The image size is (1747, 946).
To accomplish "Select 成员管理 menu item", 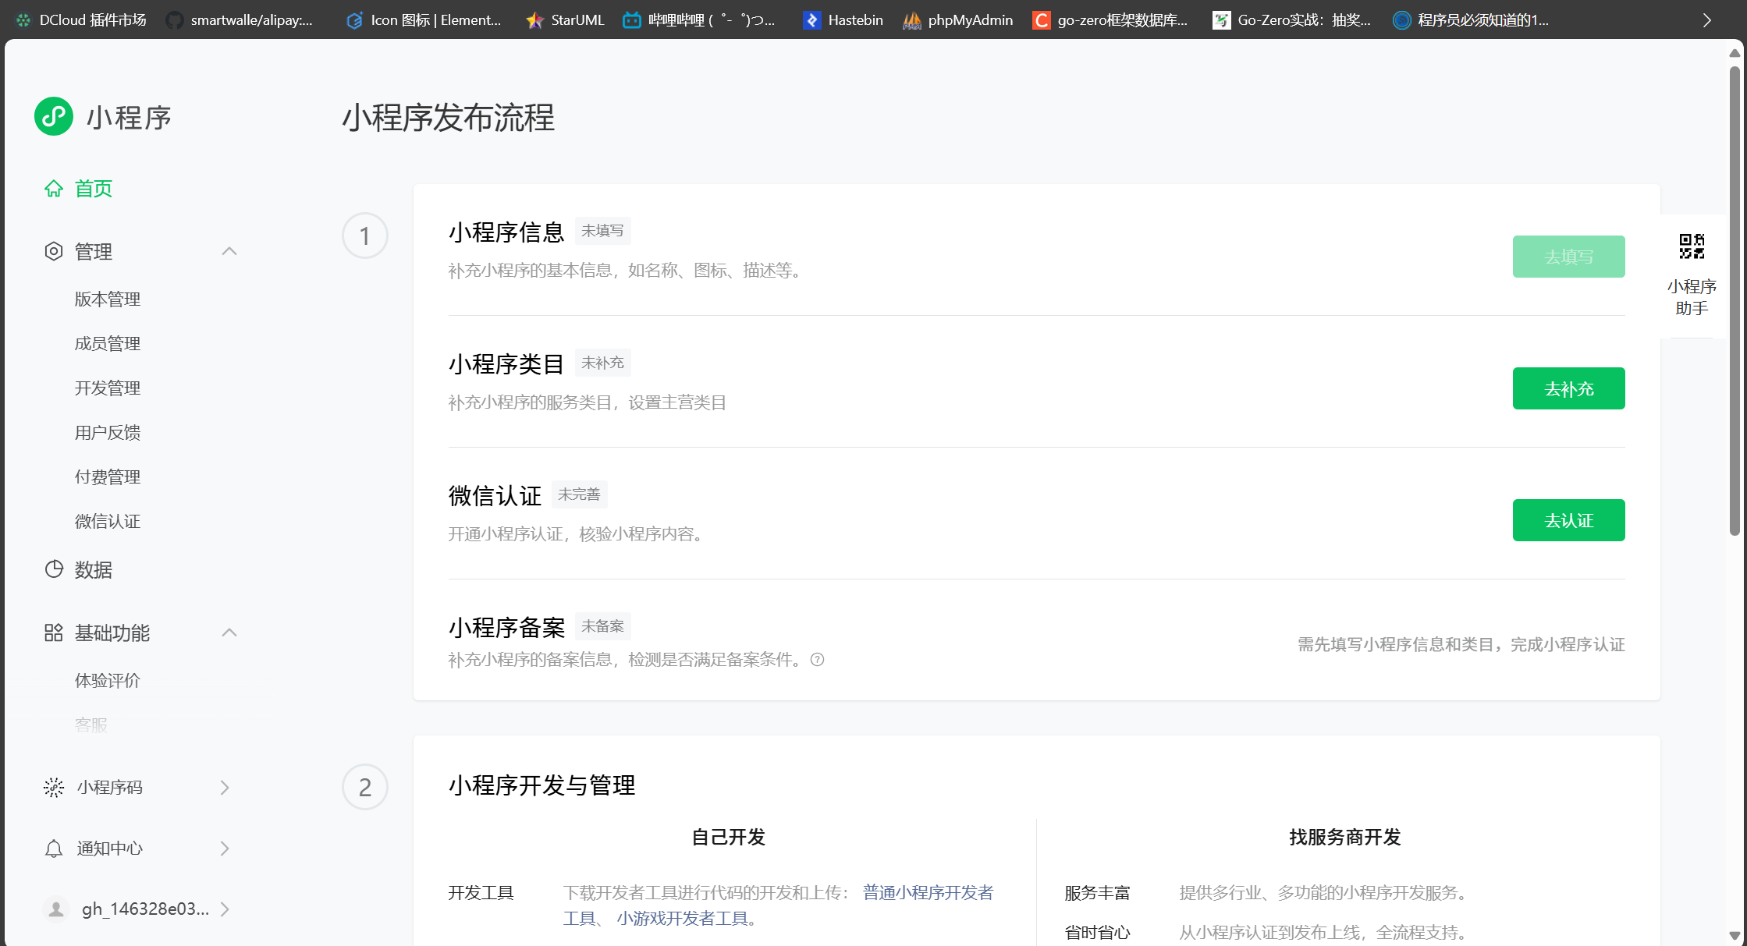I will tap(108, 344).
